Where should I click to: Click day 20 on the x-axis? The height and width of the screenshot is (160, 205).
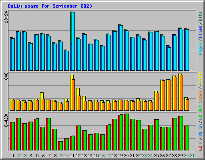[x=126, y=156]
